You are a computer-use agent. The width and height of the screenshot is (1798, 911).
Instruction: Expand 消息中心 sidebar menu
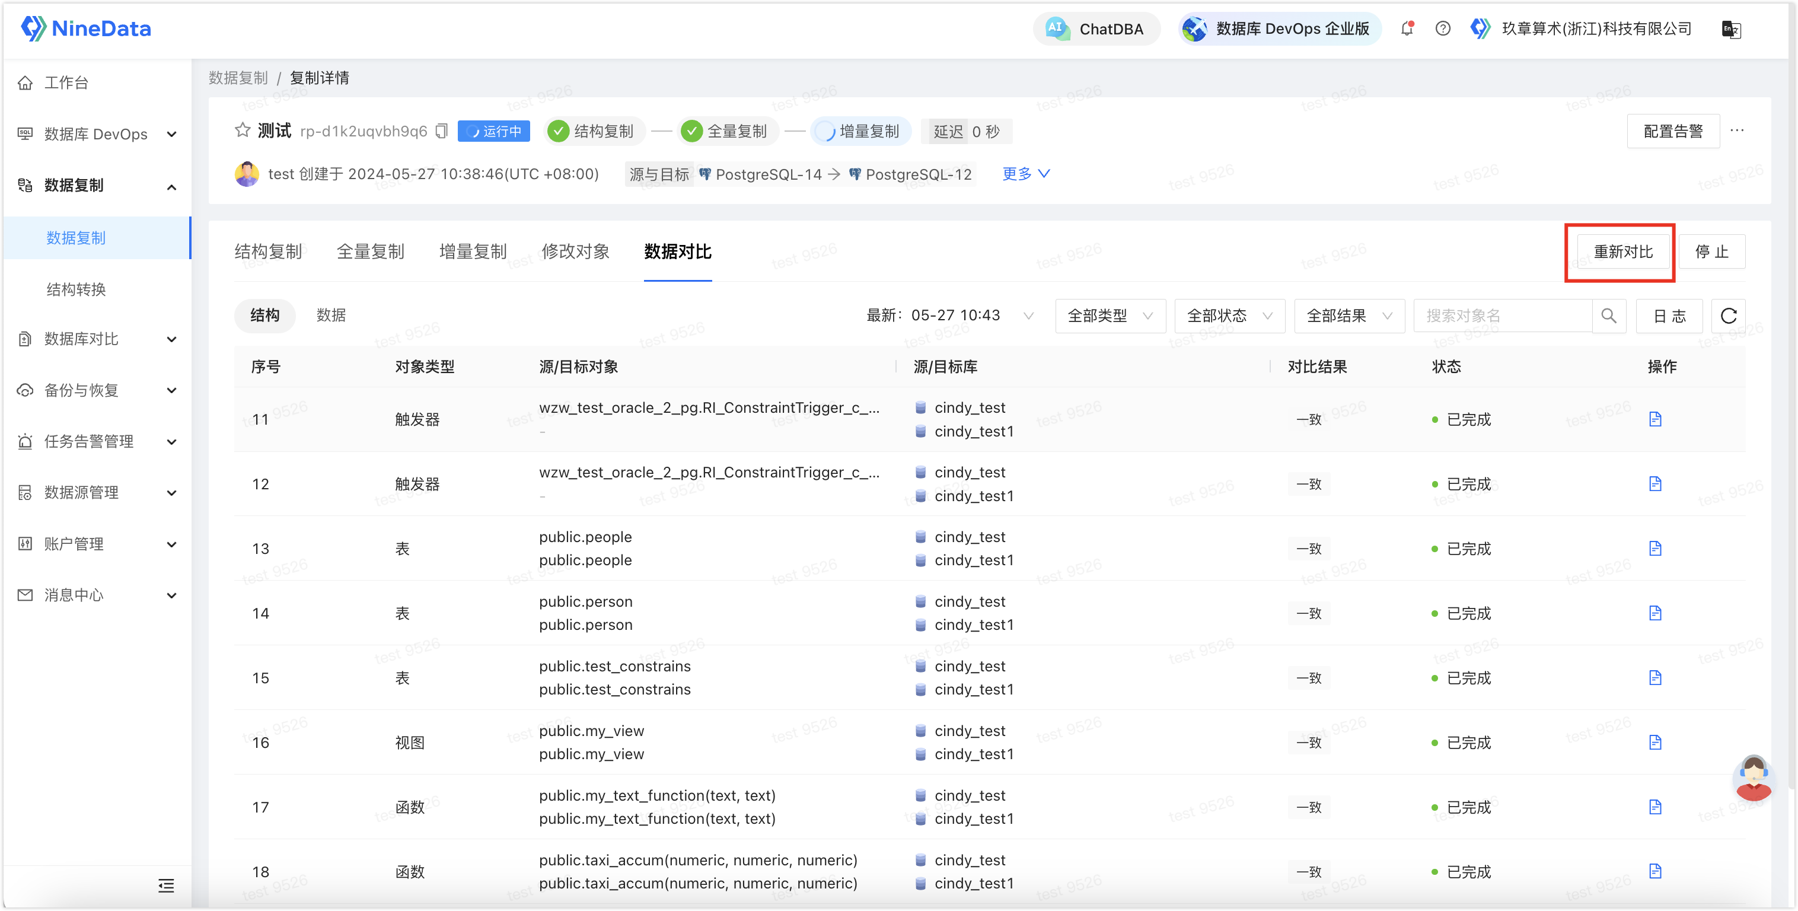pos(96,595)
